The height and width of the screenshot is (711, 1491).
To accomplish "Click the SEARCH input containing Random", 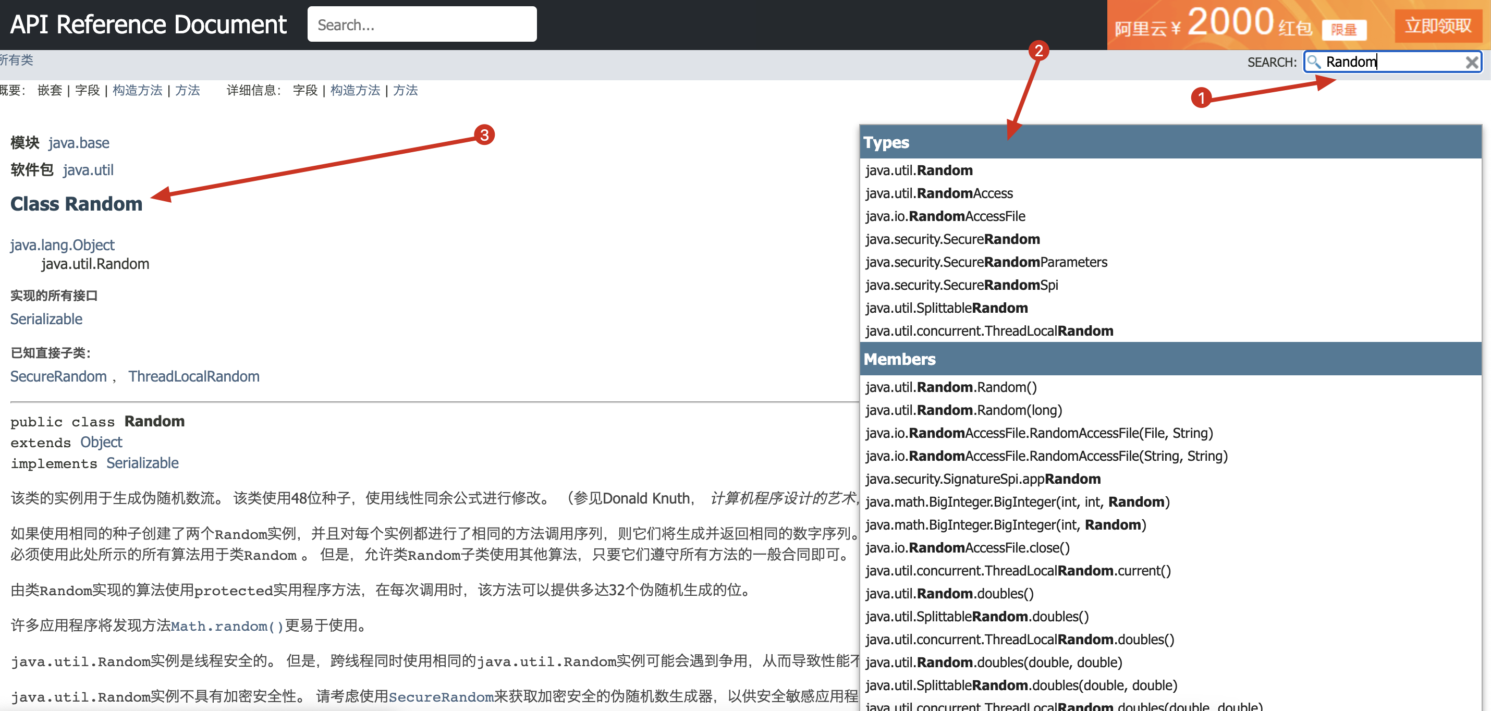I will click(x=1392, y=62).
